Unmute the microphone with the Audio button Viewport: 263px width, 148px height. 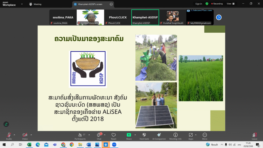point(9,135)
